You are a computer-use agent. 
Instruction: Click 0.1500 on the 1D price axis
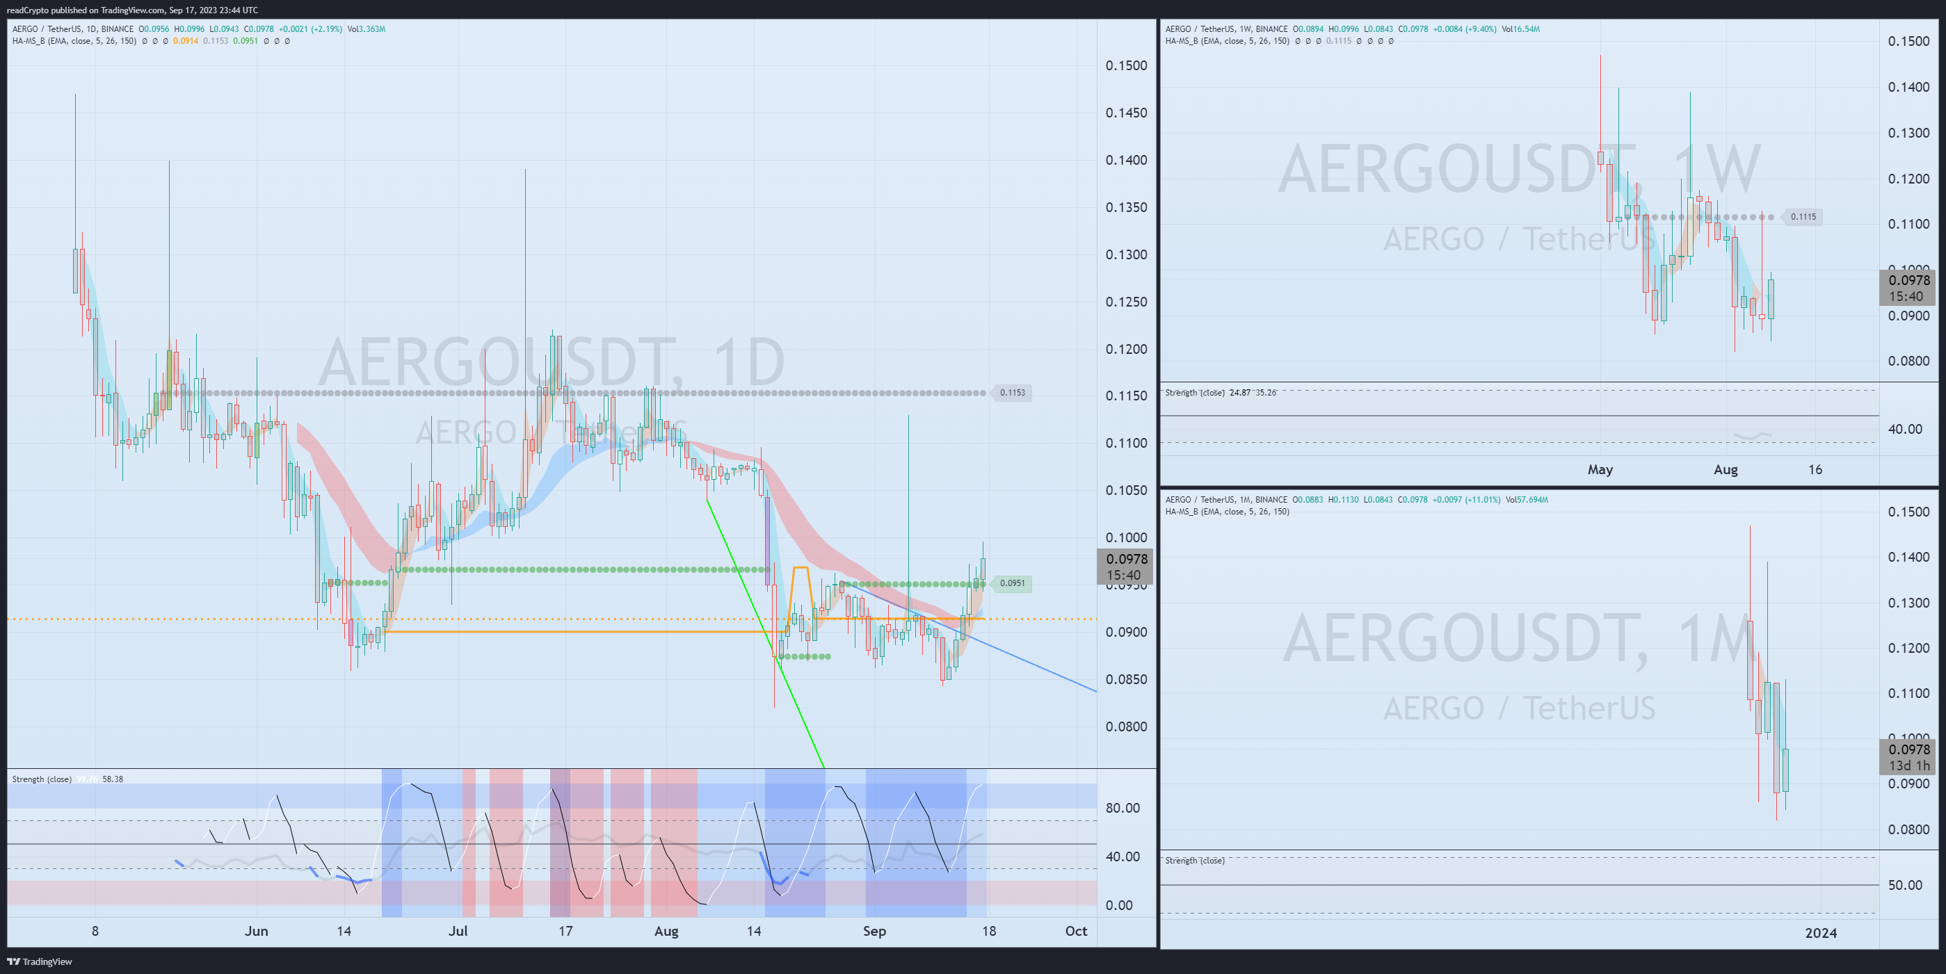[x=1125, y=65]
